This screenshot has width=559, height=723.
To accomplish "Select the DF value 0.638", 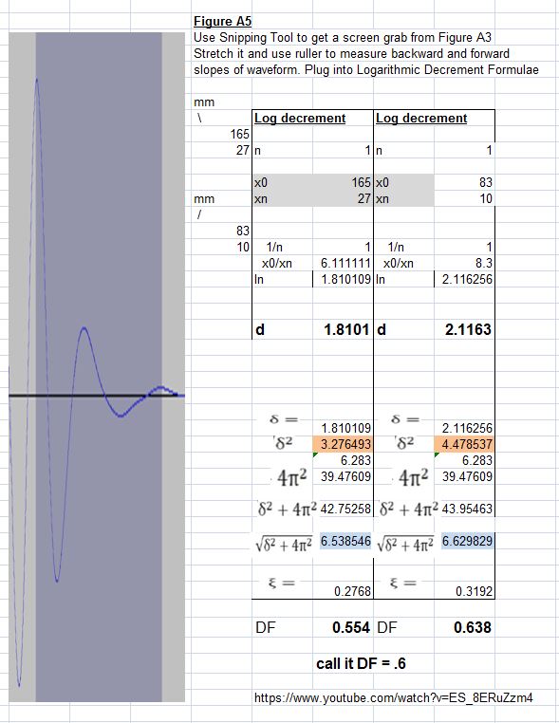I will click(473, 627).
